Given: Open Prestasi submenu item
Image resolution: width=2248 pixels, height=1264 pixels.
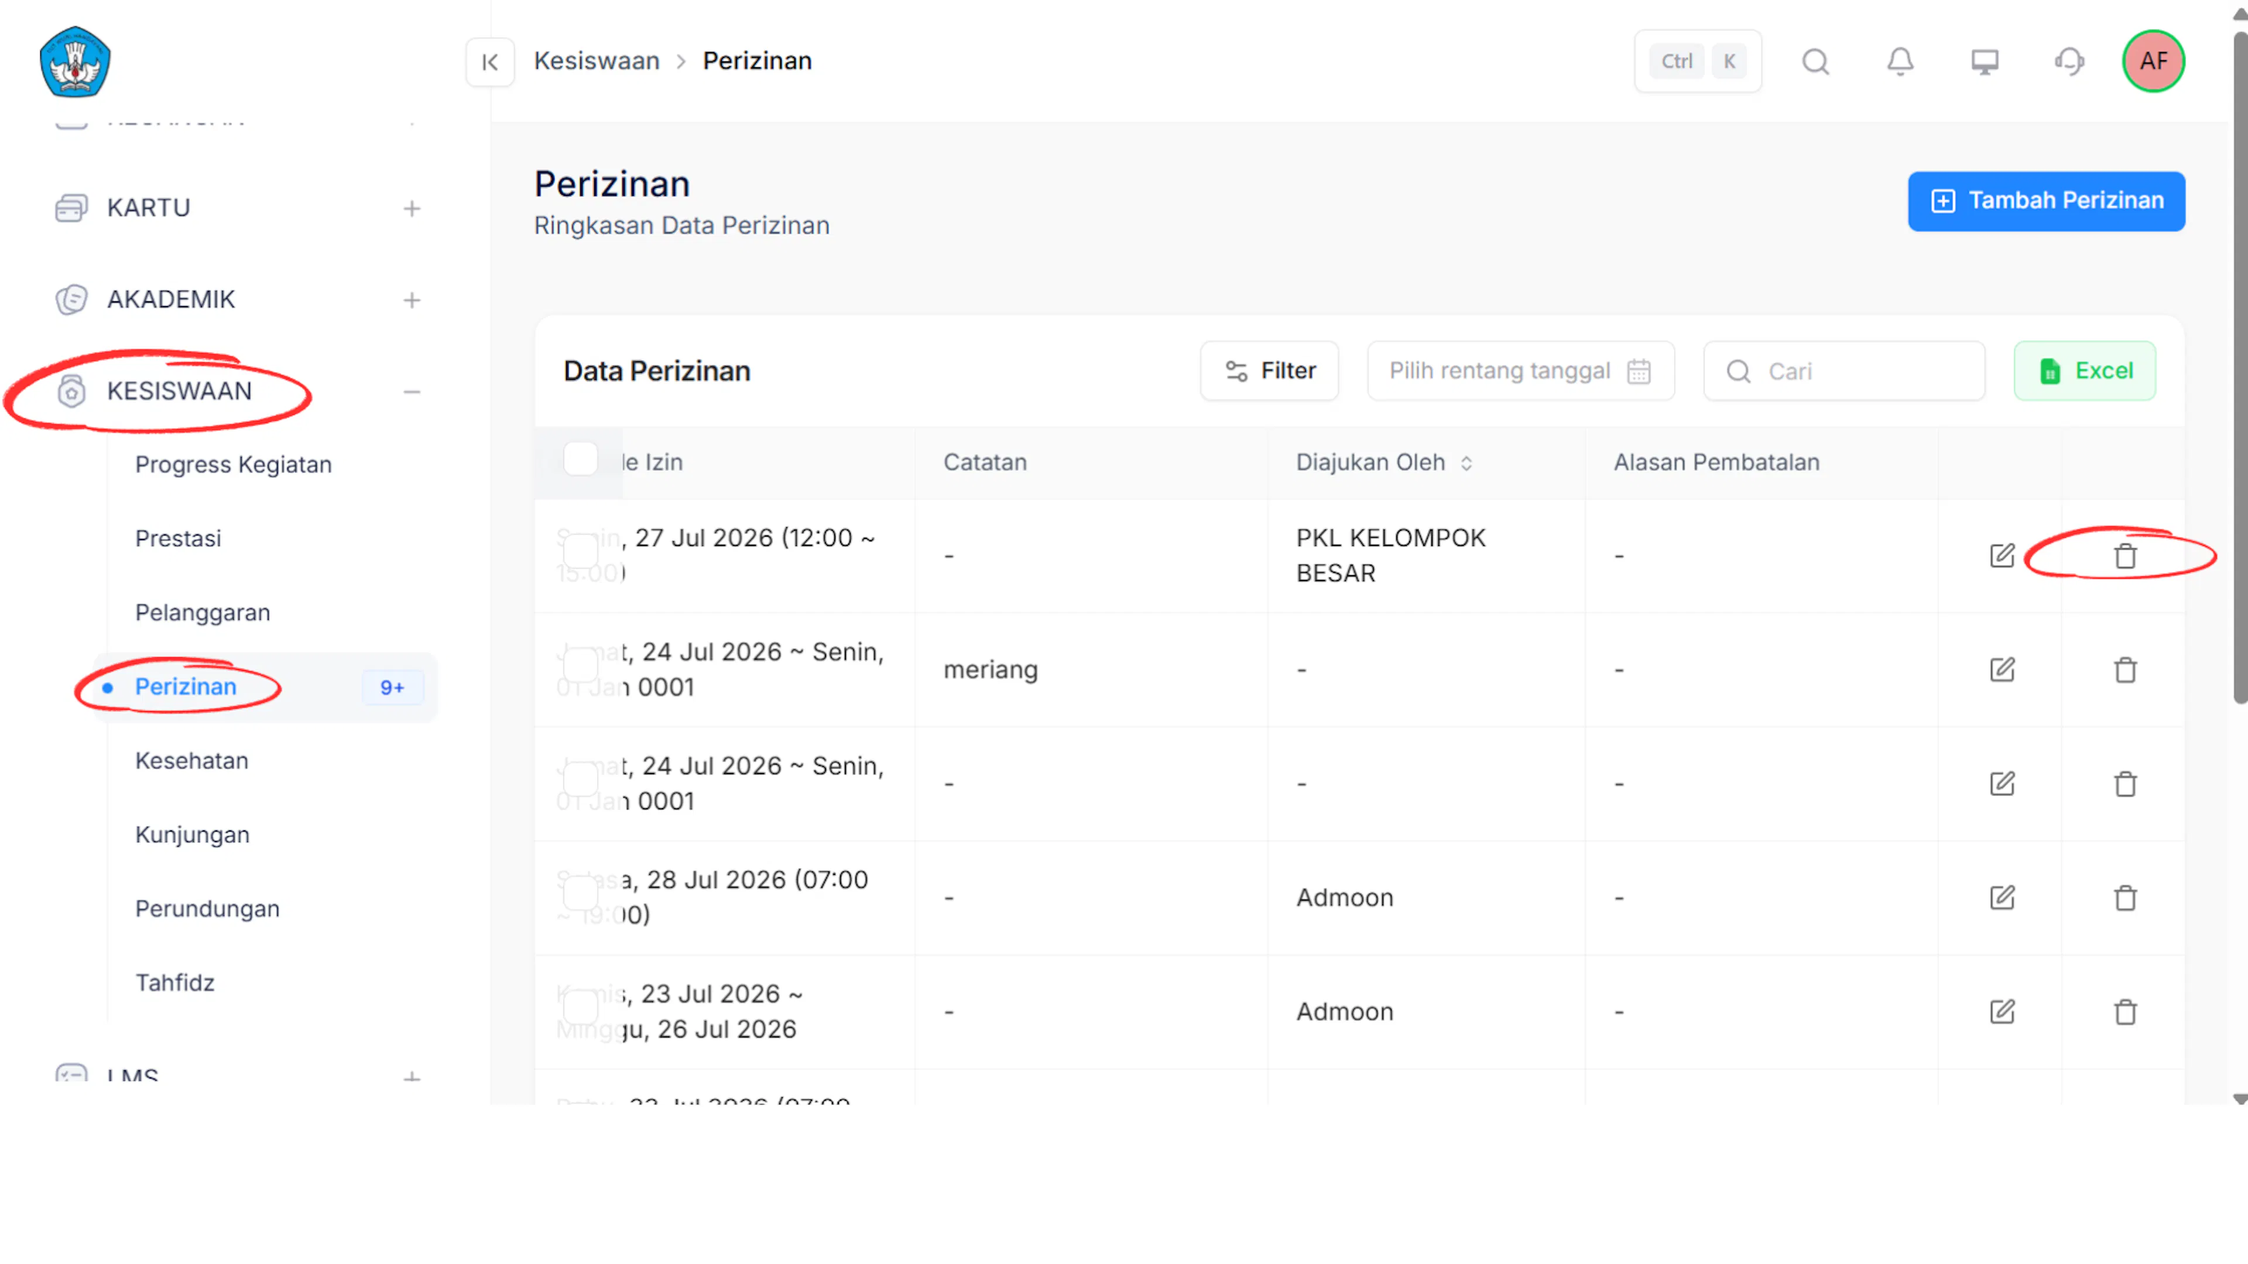Looking at the screenshot, I should click(x=178, y=538).
